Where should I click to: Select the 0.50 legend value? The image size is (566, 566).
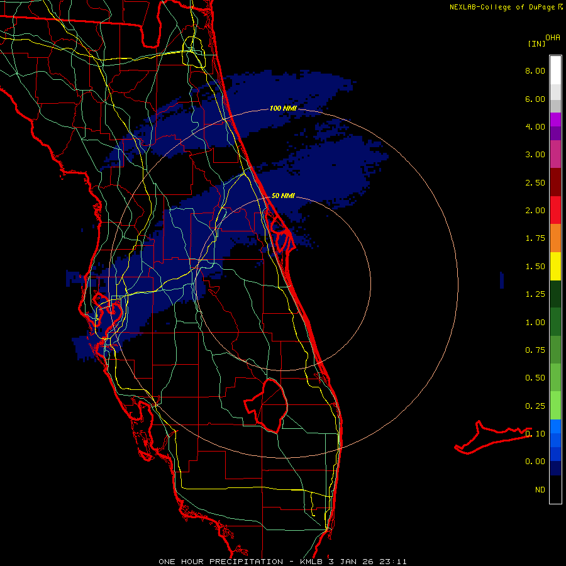pyautogui.click(x=535, y=378)
